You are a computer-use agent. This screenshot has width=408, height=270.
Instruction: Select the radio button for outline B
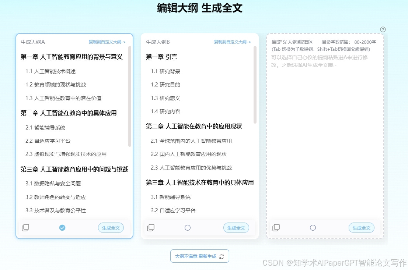click(187, 228)
